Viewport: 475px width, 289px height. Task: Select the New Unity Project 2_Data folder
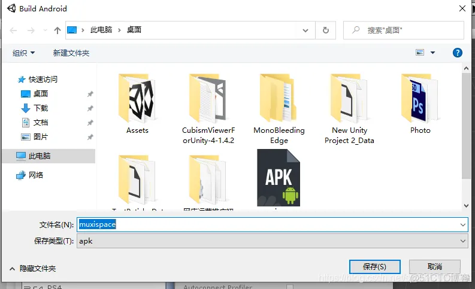point(349,109)
